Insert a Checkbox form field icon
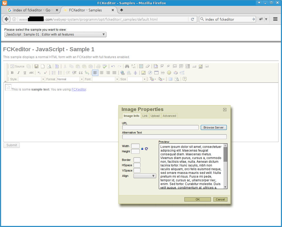The width and height of the screenshot is (282, 227). pyautogui.click(x=162, y=66)
